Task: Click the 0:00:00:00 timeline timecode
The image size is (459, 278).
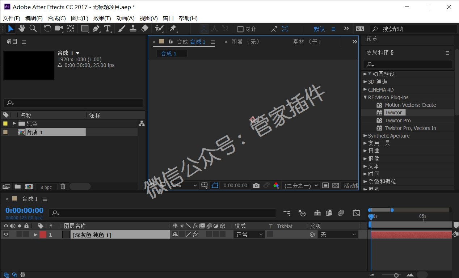Action: 24,210
